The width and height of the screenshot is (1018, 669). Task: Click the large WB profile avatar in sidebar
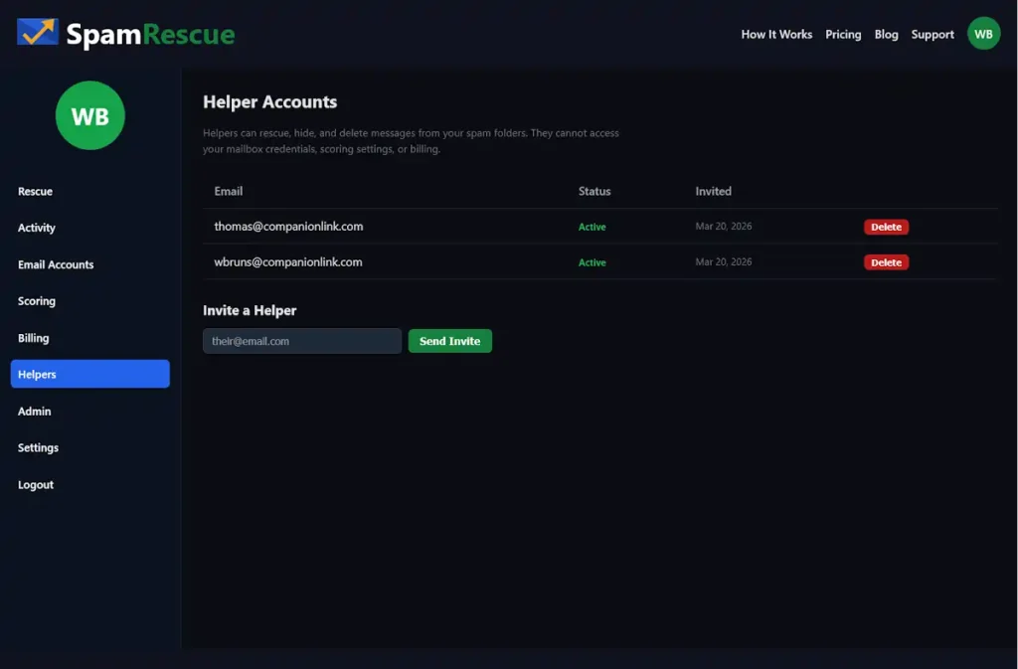pyautogui.click(x=89, y=116)
